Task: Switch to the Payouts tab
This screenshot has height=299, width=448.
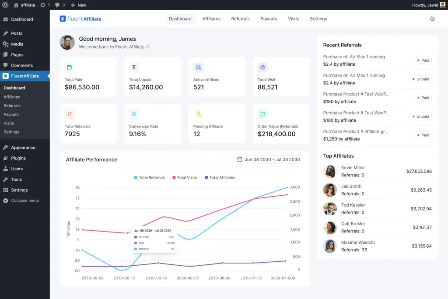Action: (268, 19)
